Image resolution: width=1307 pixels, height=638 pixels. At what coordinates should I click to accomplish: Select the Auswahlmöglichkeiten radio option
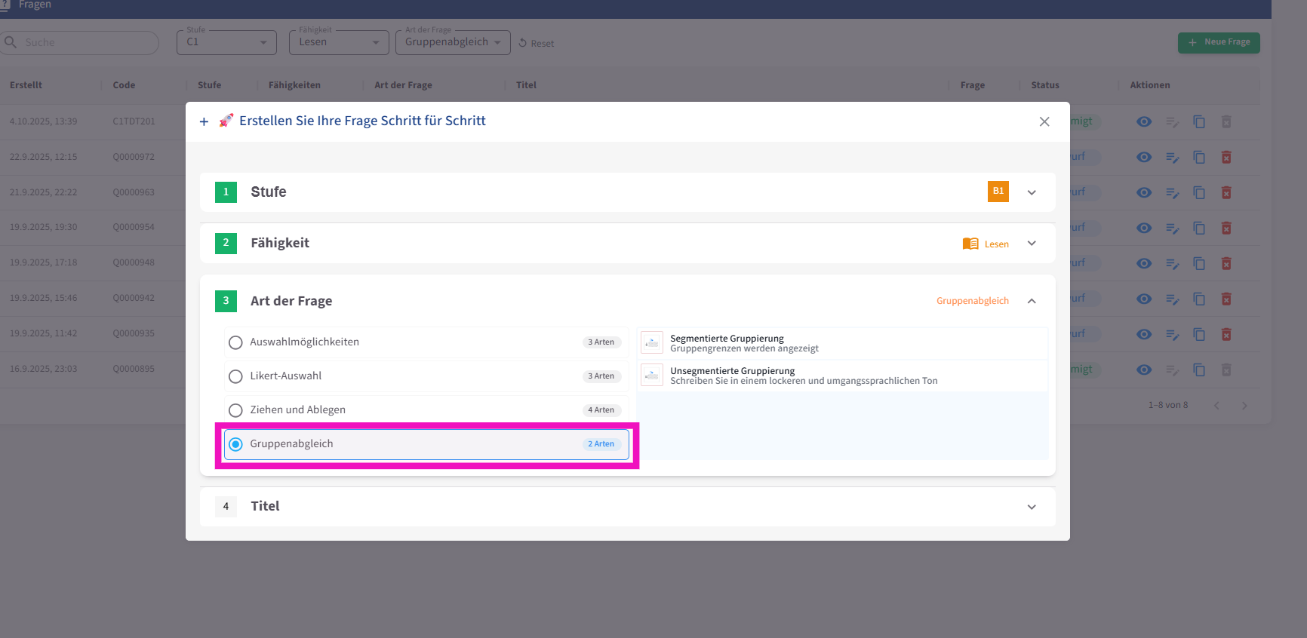click(235, 342)
